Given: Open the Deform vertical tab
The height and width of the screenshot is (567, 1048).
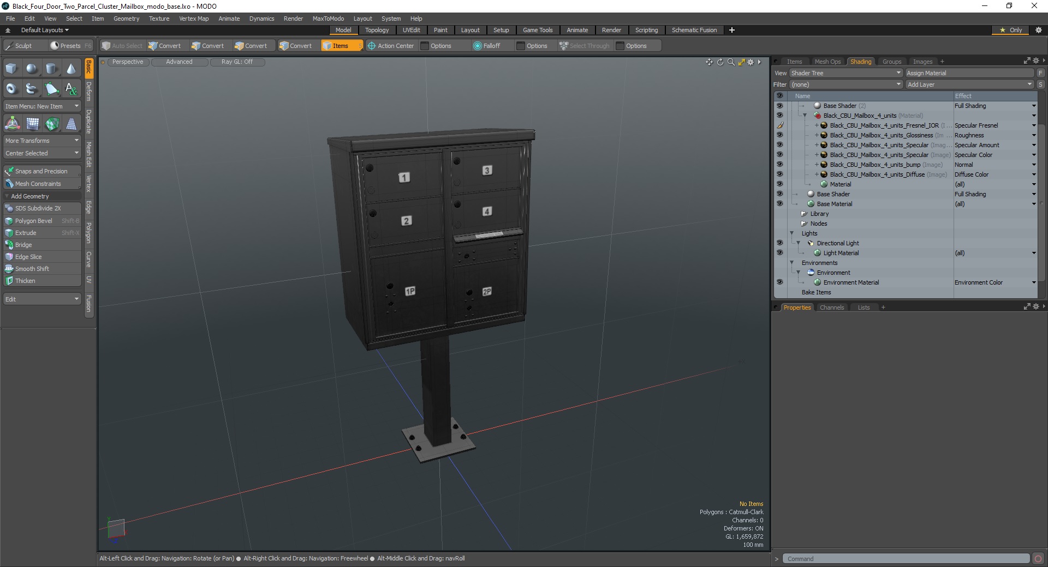Looking at the screenshot, I should (89, 92).
